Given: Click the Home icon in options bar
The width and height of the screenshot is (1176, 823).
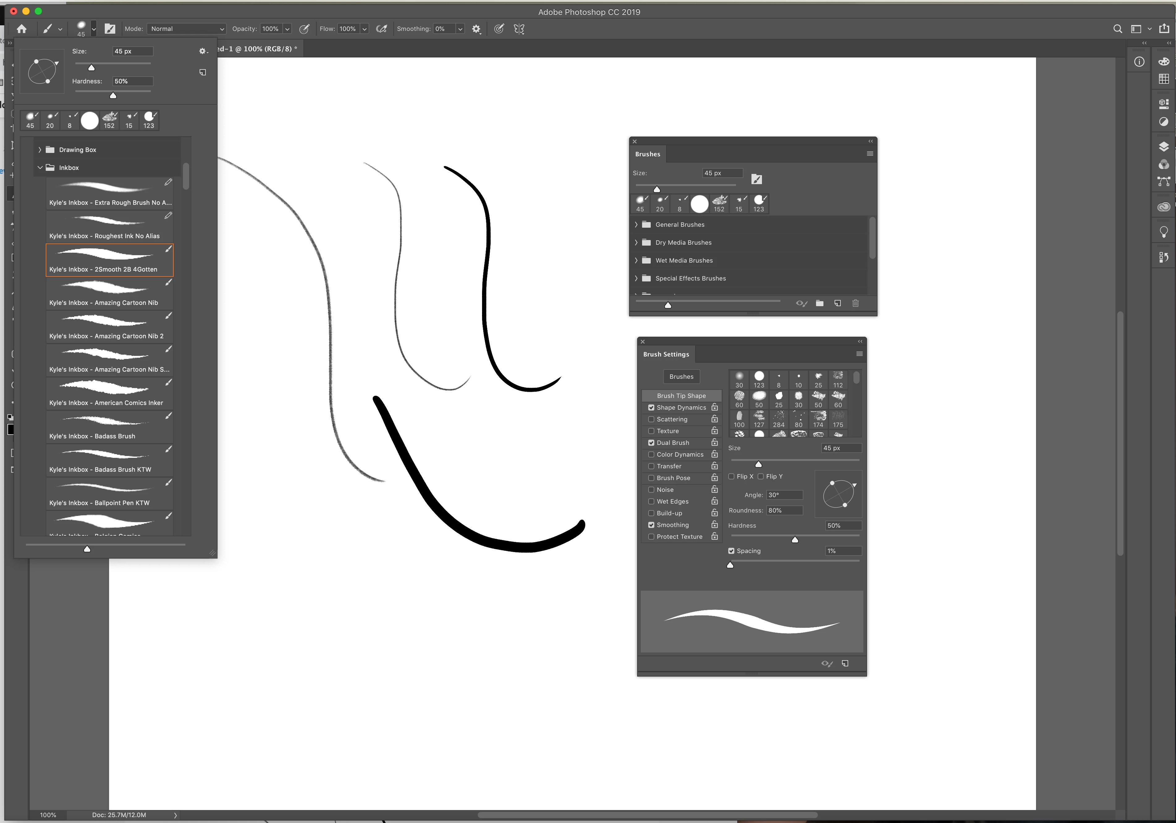Looking at the screenshot, I should pos(22,29).
